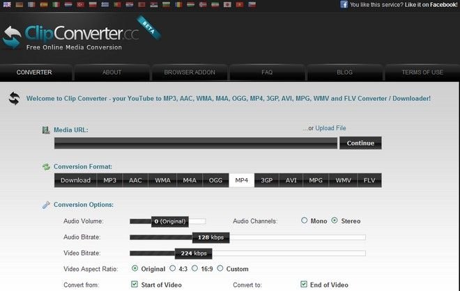This screenshot has height=291, width=460.
Task: Open the Blog navigation tab
Action: pyautogui.click(x=345, y=72)
